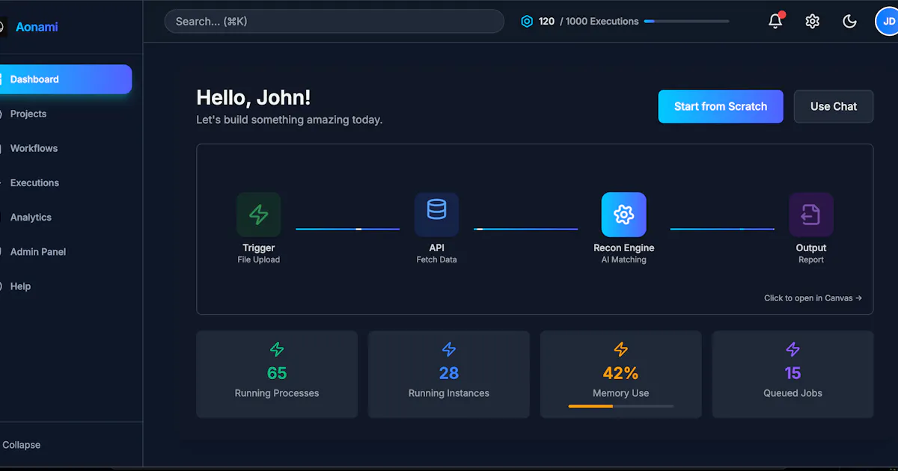Image resolution: width=898 pixels, height=471 pixels.
Task: Click the executions hexagon icon
Action: tap(527, 21)
